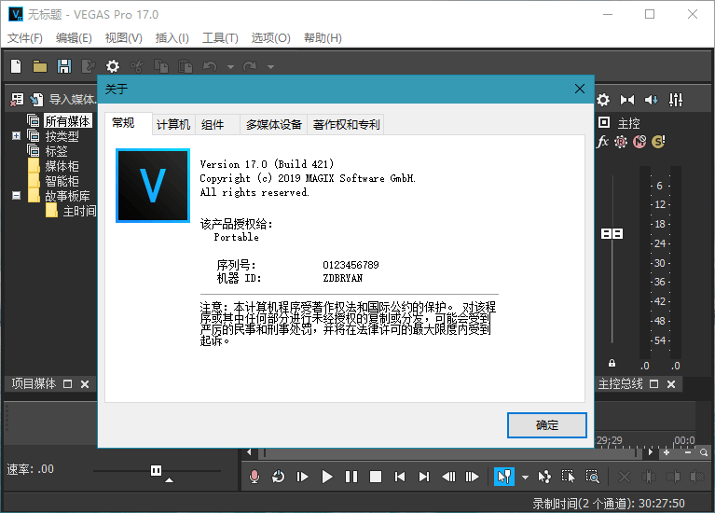This screenshot has width=715, height=513.
Task: Open a project using the folder icon
Action: pos(40,66)
